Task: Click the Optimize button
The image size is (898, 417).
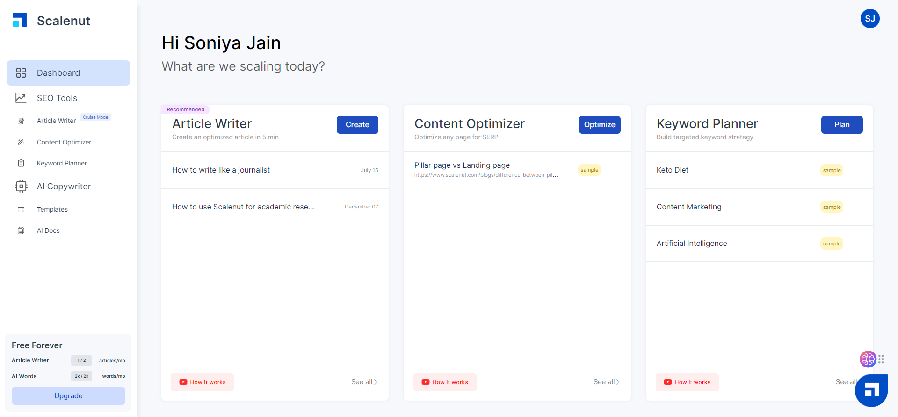Action: point(600,125)
